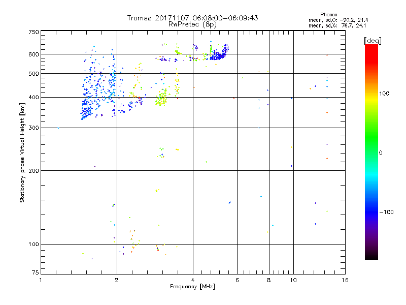The image size is (406, 305).
Task: Click the 'Frequency [MHz]' axis title
Action: [192, 287]
